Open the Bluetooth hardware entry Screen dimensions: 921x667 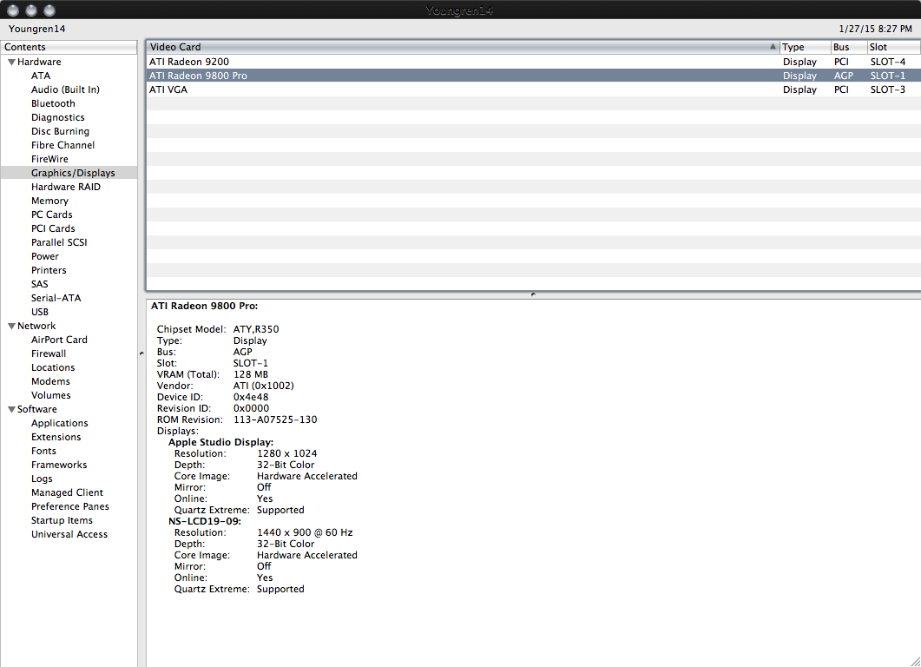(x=53, y=103)
